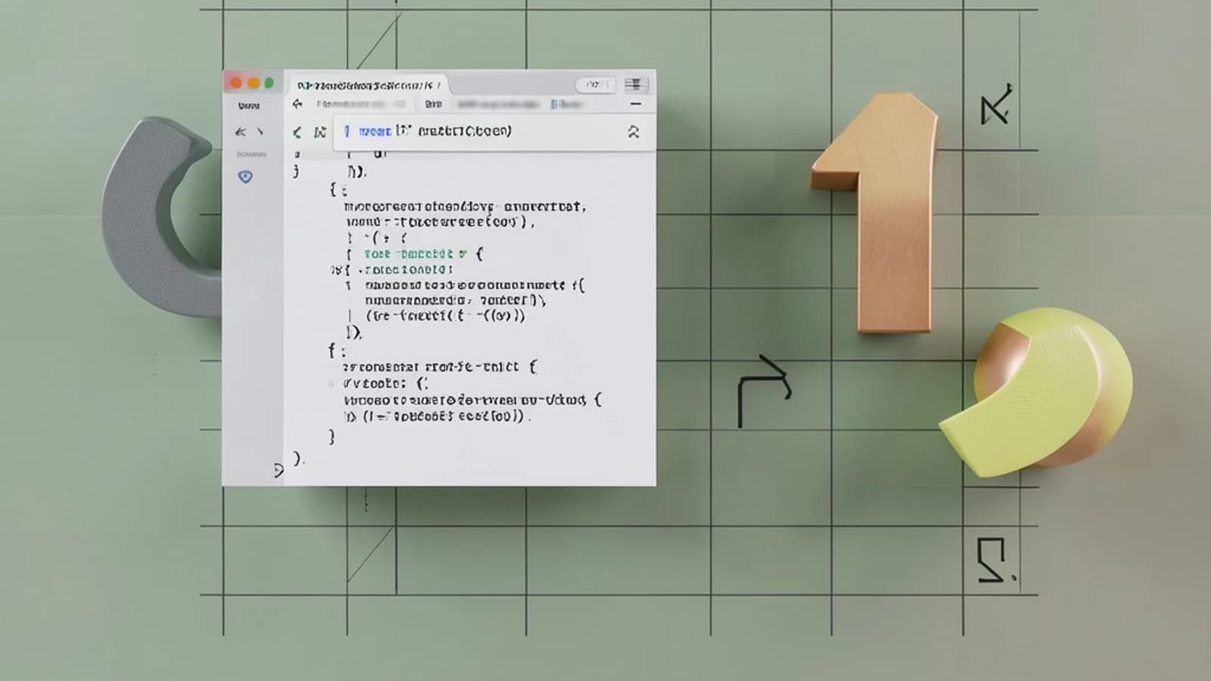Click the small arrow icon at the window's bottom left
The width and height of the screenshot is (1211, 681).
tap(279, 471)
